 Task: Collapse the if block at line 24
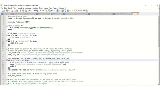[7, 60]
